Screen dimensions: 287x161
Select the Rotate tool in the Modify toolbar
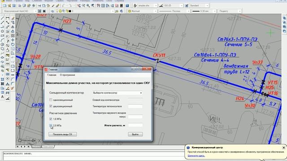click(x=13, y=44)
